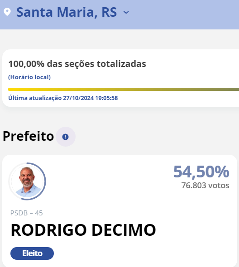Open the Rodrigo Decimo candidate card
The height and width of the screenshot is (267, 239).
tap(119, 211)
